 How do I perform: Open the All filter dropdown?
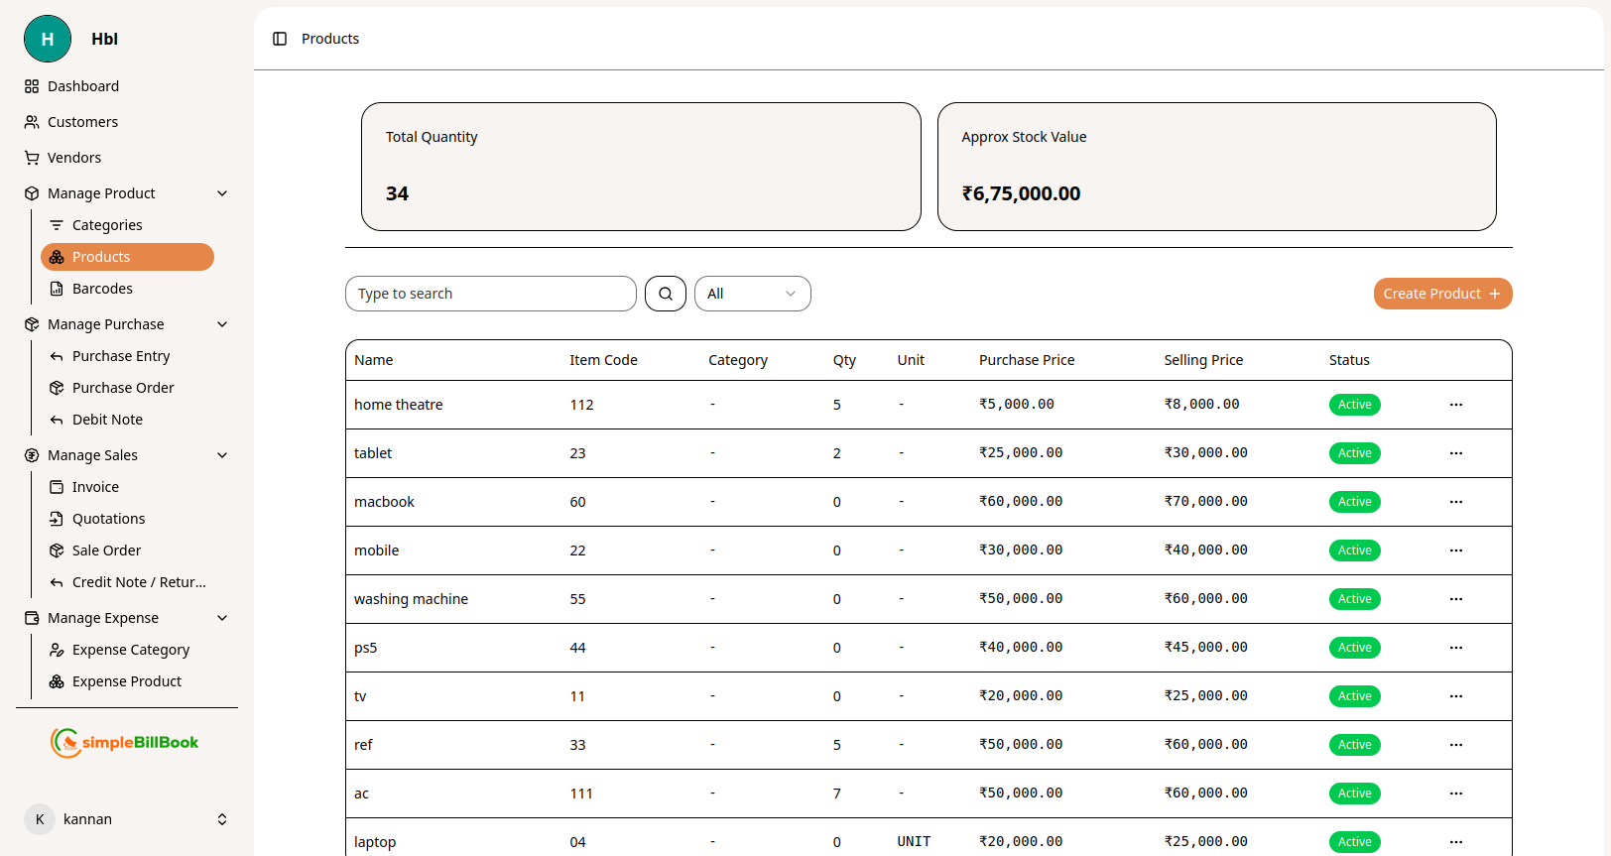[752, 294]
